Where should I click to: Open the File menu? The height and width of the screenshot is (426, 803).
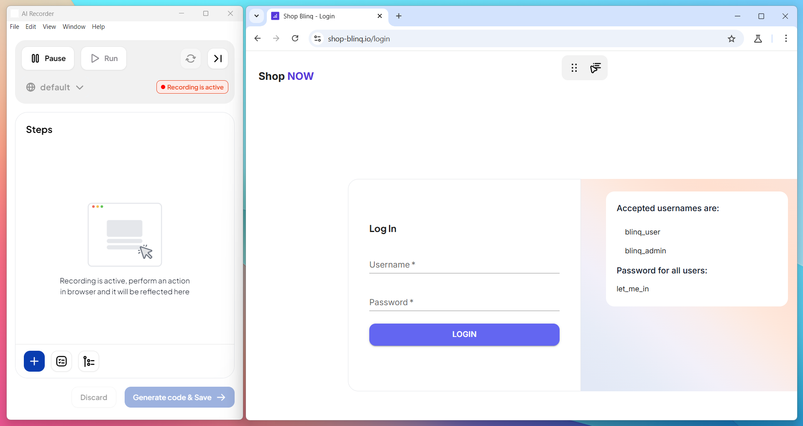tap(15, 27)
